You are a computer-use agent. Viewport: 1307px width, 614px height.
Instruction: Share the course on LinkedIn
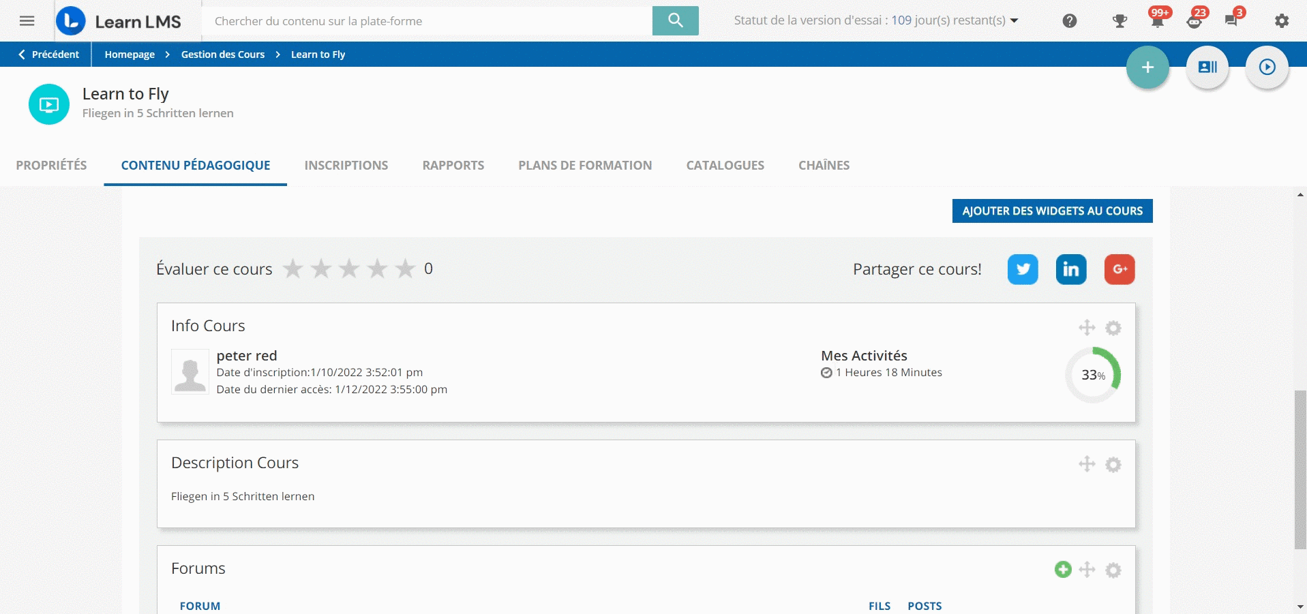click(x=1070, y=269)
